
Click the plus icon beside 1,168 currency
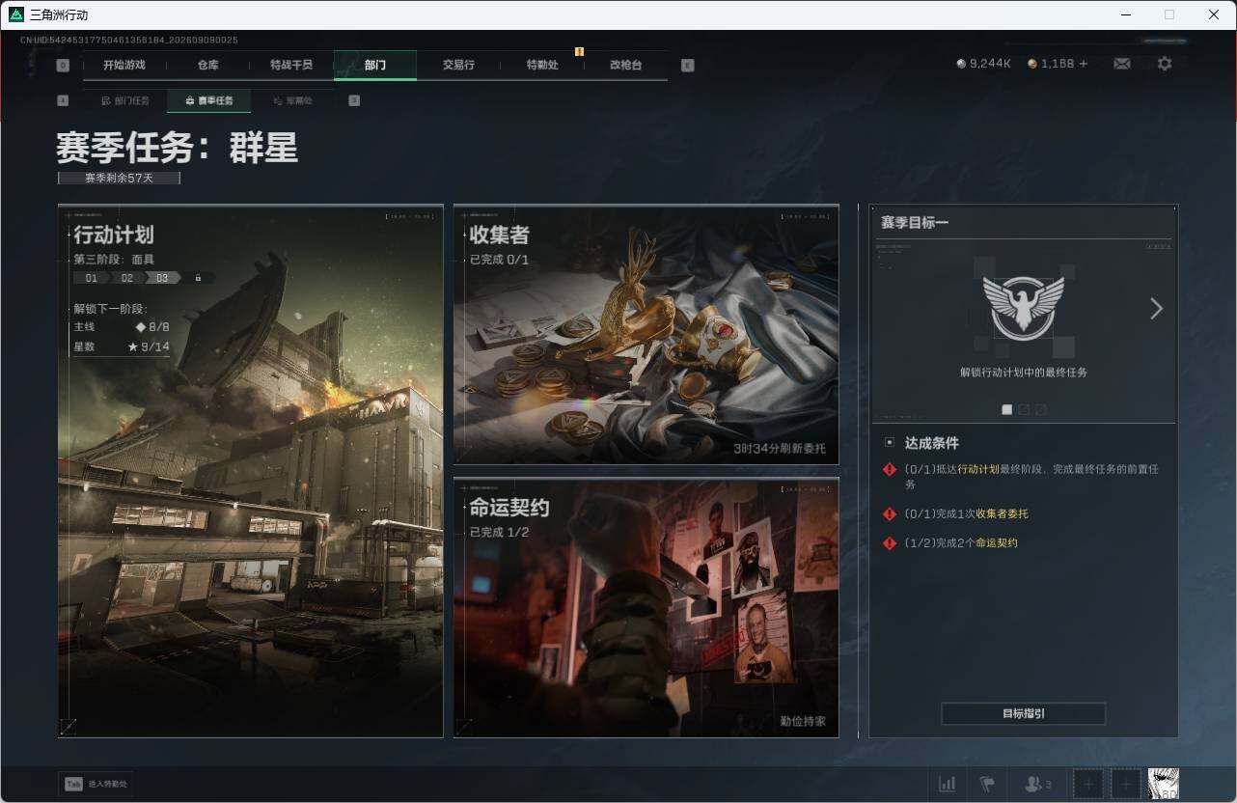coord(1084,64)
